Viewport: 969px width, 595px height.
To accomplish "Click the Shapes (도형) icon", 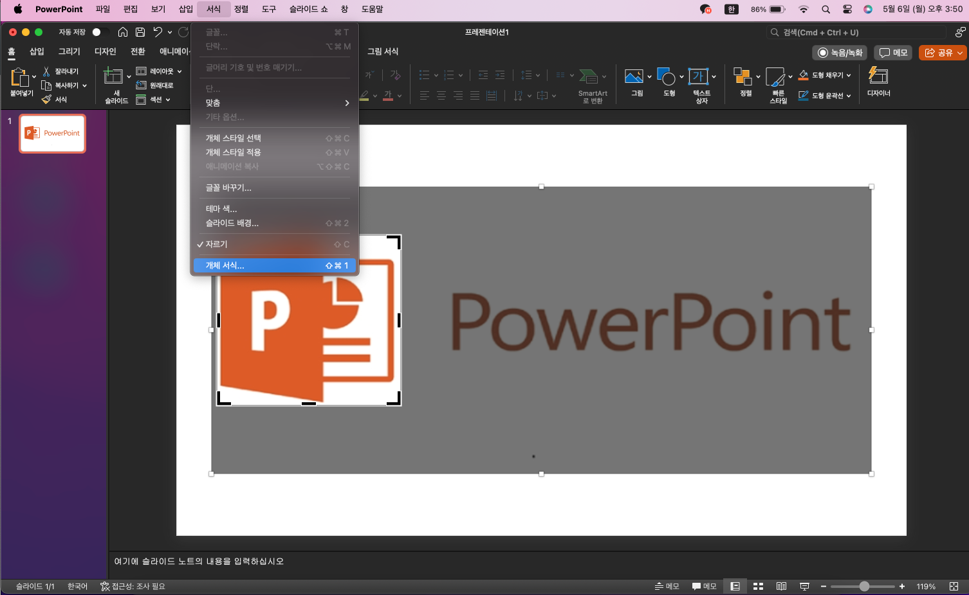I will click(x=666, y=76).
